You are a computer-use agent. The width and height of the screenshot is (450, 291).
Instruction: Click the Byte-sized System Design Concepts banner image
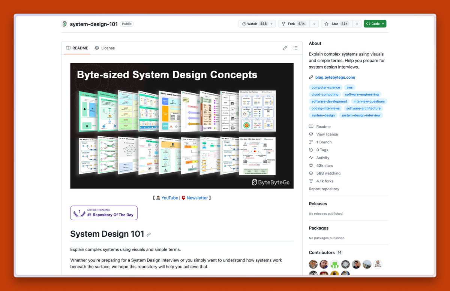click(182, 126)
